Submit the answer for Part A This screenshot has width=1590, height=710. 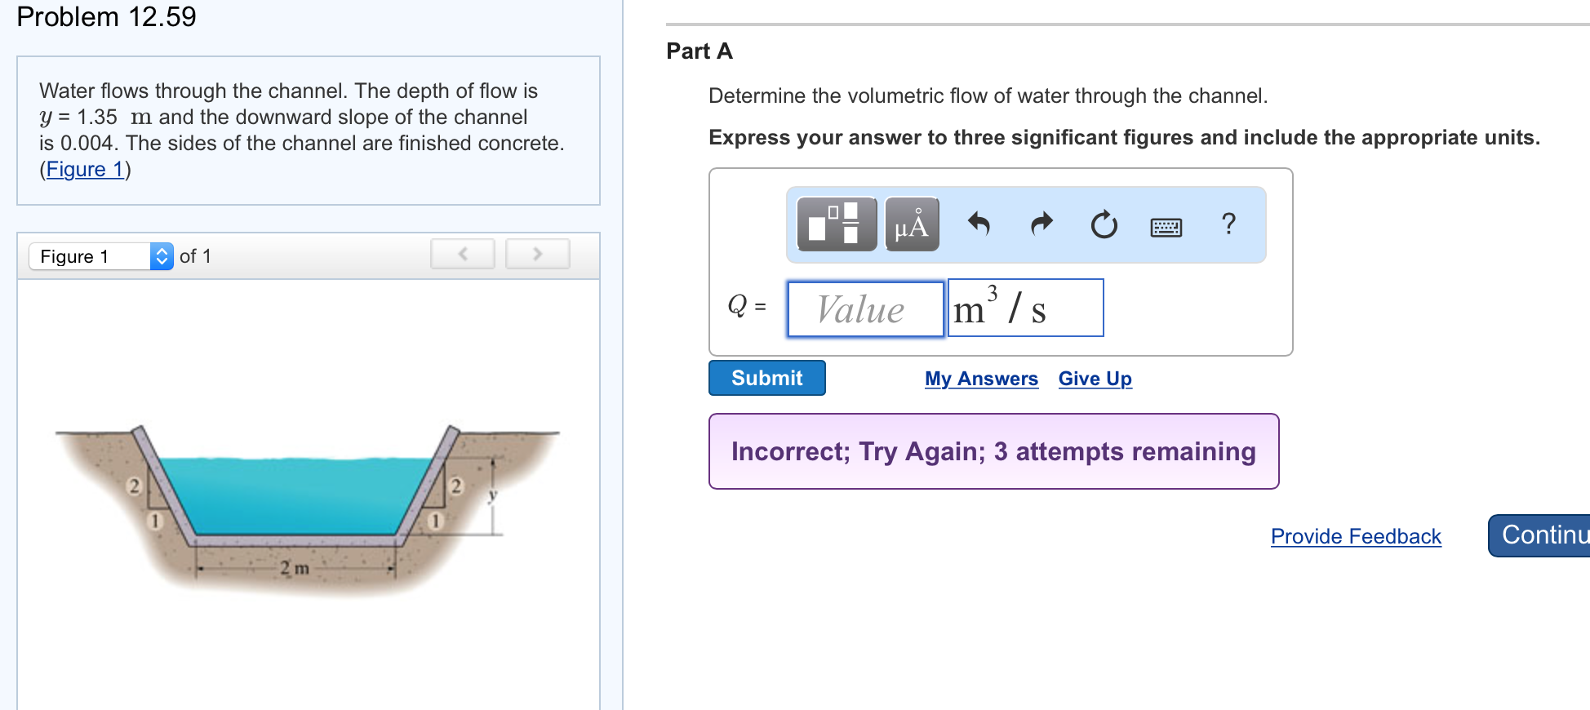point(766,377)
